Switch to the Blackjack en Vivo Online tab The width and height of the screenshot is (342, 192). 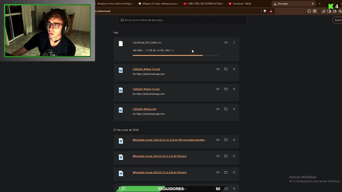(114, 4)
